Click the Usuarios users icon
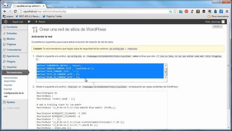The width and height of the screenshot is (232, 131). coord(4,67)
